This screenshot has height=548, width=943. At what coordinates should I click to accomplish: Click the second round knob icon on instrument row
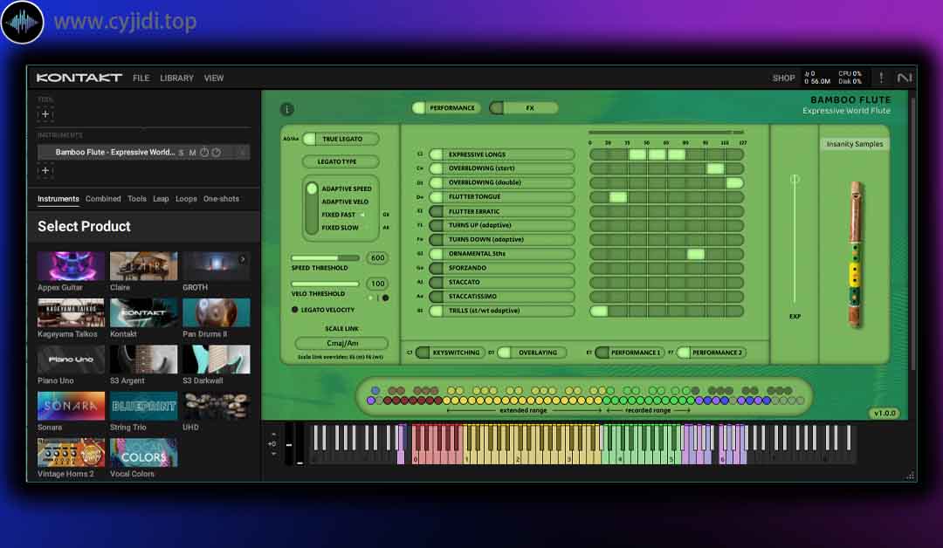click(x=217, y=153)
